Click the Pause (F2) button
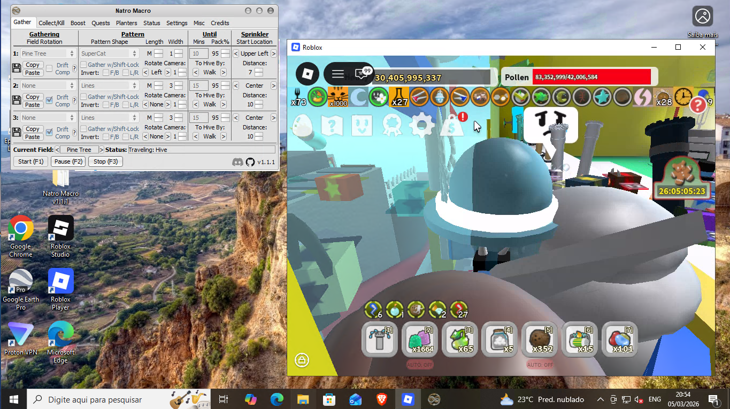This screenshot has width=730, height=409. (x=68, y=161)
